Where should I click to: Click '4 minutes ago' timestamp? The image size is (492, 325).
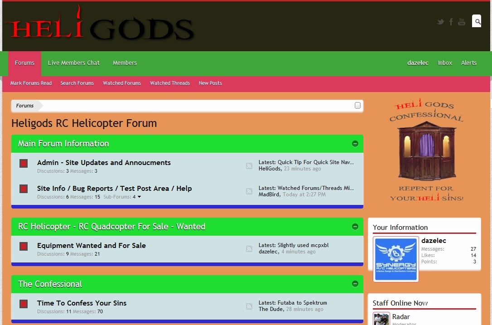click(x=299, y=252)
